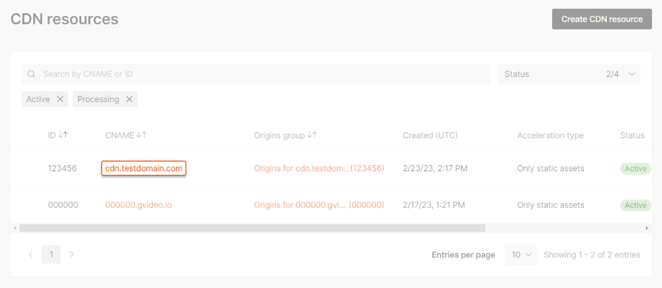Sort by CNAME column arrows

(141, 135)
